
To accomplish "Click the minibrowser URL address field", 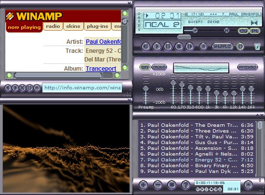I will click(82, 88).
